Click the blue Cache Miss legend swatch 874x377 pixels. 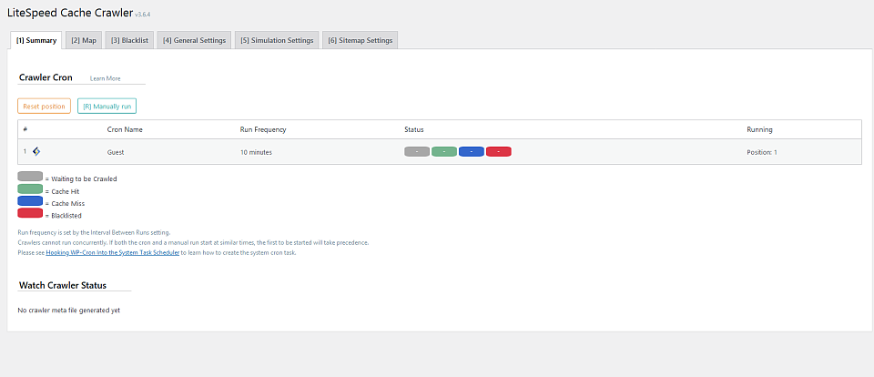point(30,201)
